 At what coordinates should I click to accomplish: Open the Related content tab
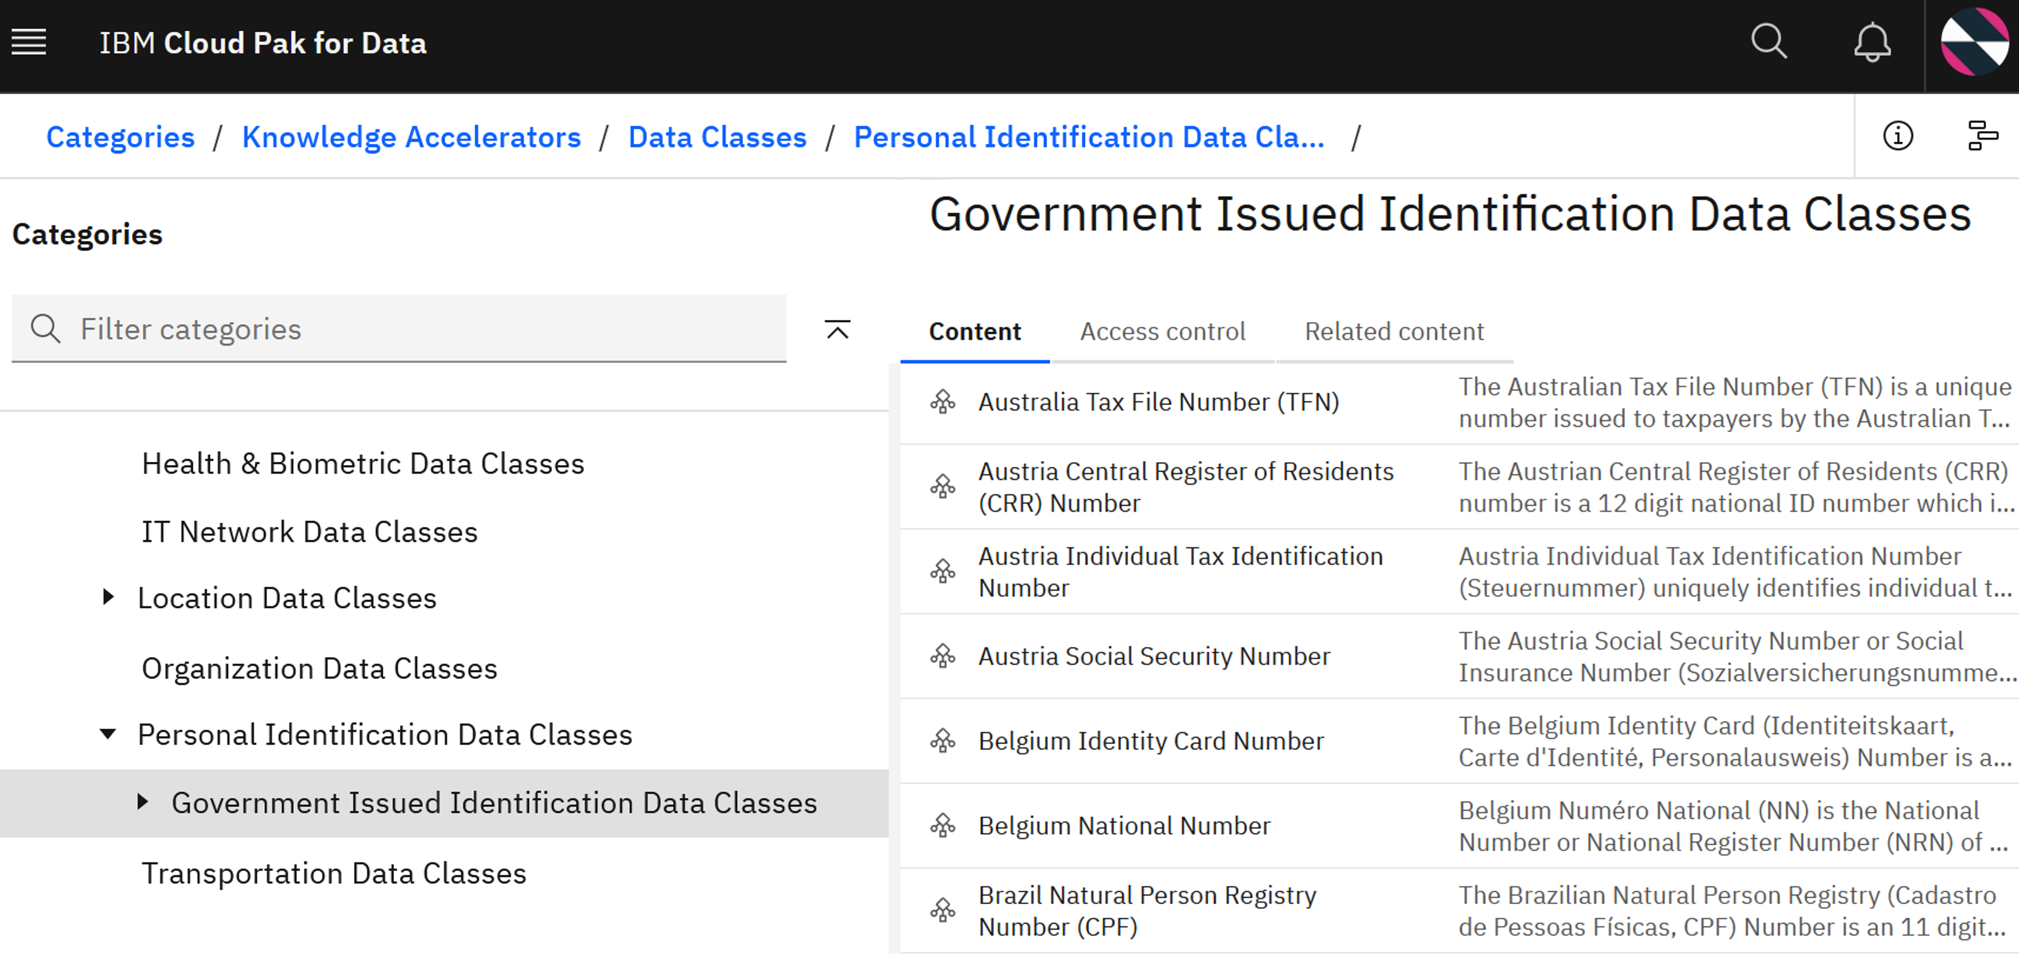coord(1394,332)
